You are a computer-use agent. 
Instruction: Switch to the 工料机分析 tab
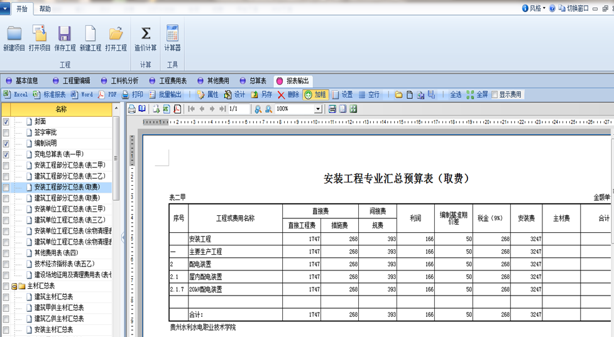coord(120,81)
